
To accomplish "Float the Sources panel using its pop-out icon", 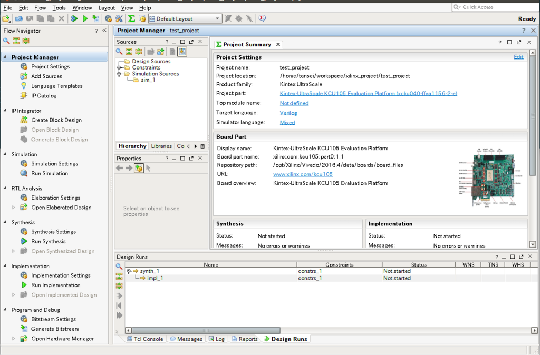I will 191,42.
